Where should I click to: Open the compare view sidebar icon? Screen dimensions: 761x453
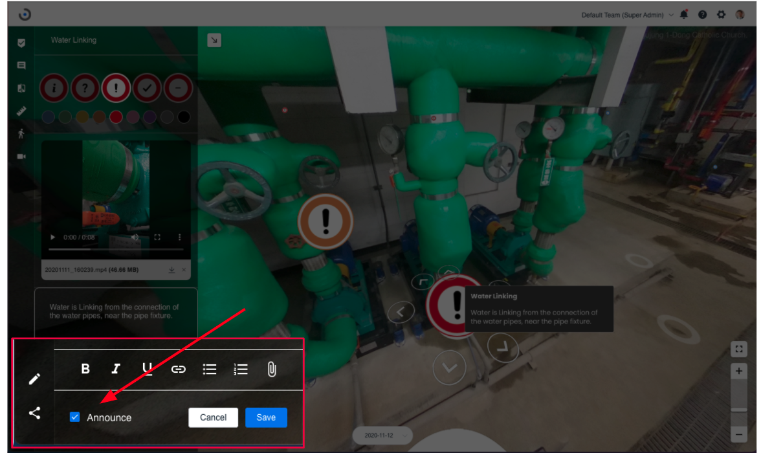tap(21, 89)
